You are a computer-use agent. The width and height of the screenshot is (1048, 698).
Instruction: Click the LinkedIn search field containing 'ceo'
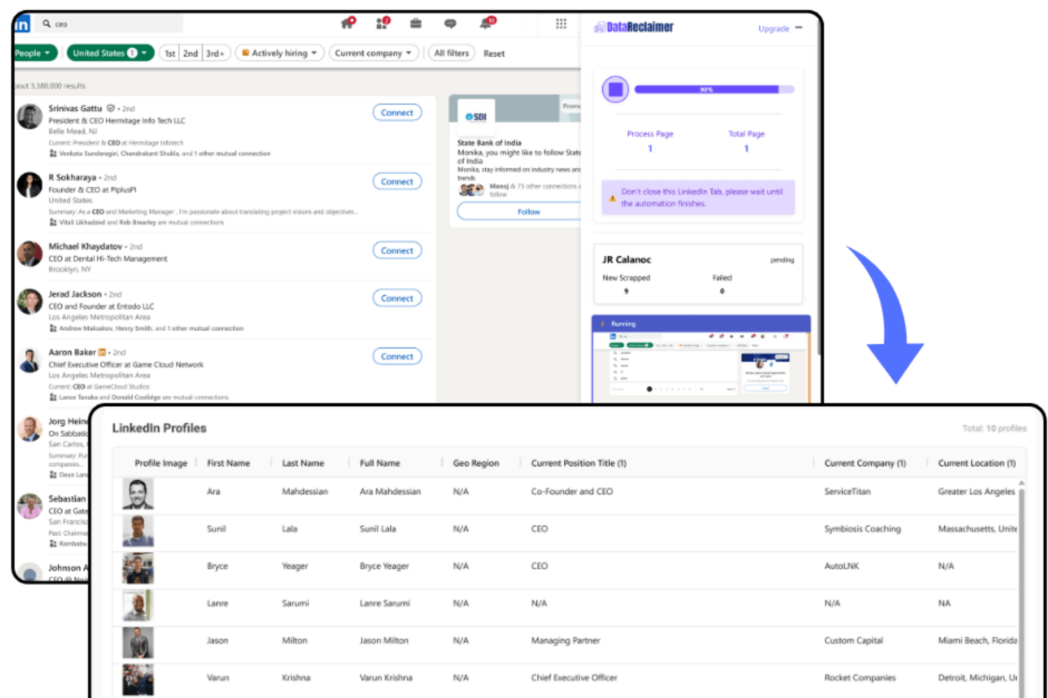[112, 24]
